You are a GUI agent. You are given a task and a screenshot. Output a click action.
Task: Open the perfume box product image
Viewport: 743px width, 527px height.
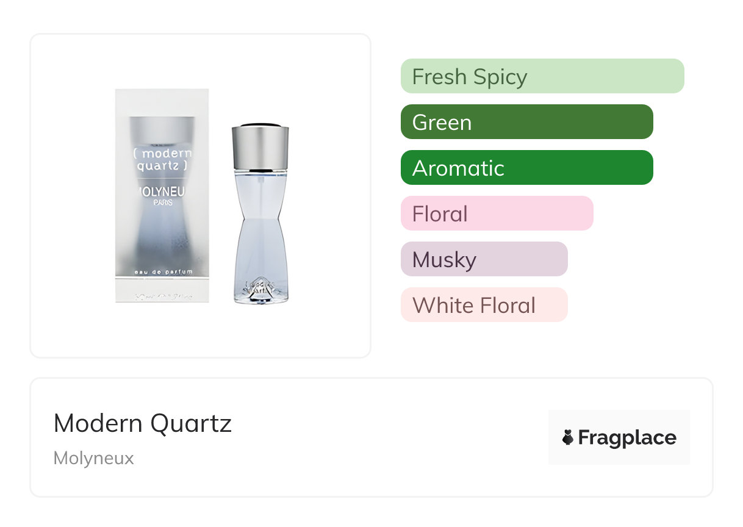coord(162,196)
